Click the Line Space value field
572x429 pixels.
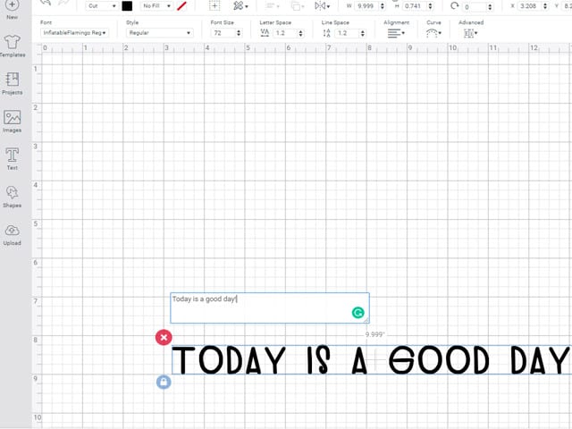(348, 33)
